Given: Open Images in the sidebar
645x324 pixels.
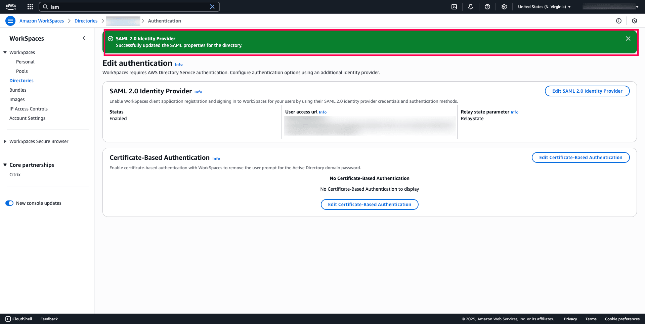Looking at the screenshot, I should pos(17,99).
